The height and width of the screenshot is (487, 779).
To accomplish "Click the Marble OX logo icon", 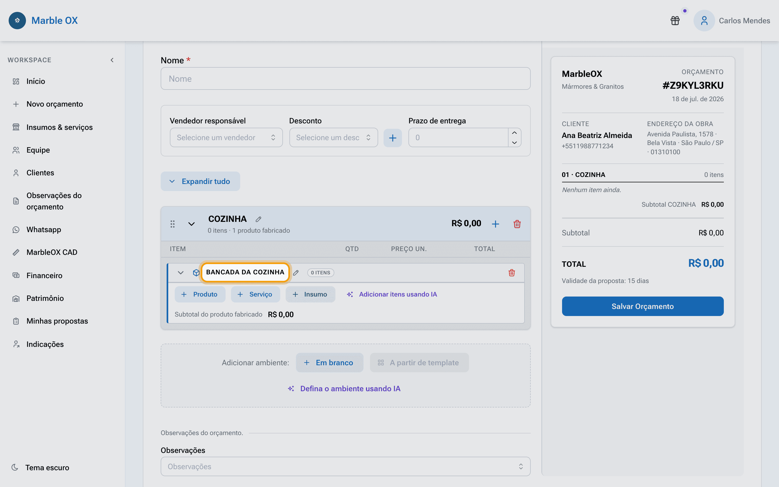I will coord(17,21).
